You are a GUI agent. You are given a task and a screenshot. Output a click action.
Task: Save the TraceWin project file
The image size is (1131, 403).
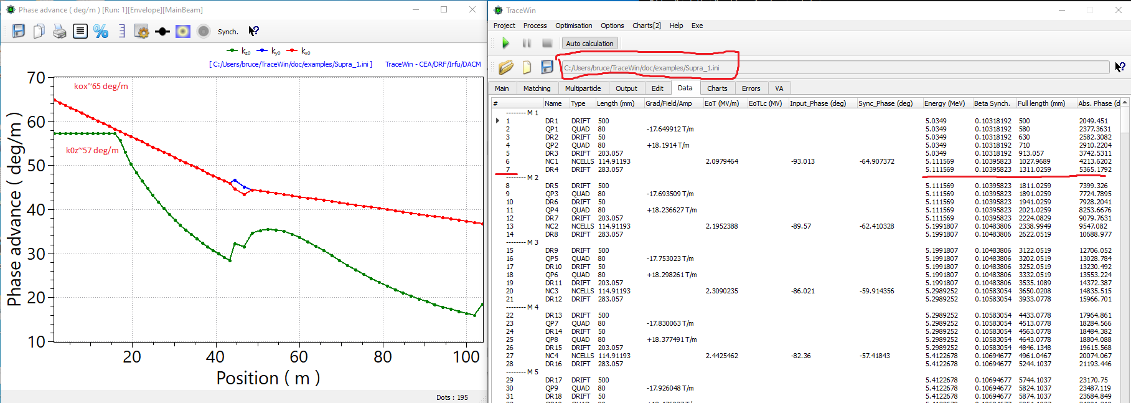(547, 67)
